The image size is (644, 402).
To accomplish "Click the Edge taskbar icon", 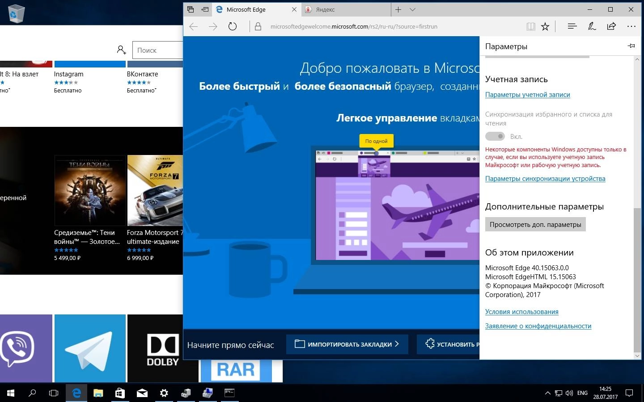I will tap(76, 393).
